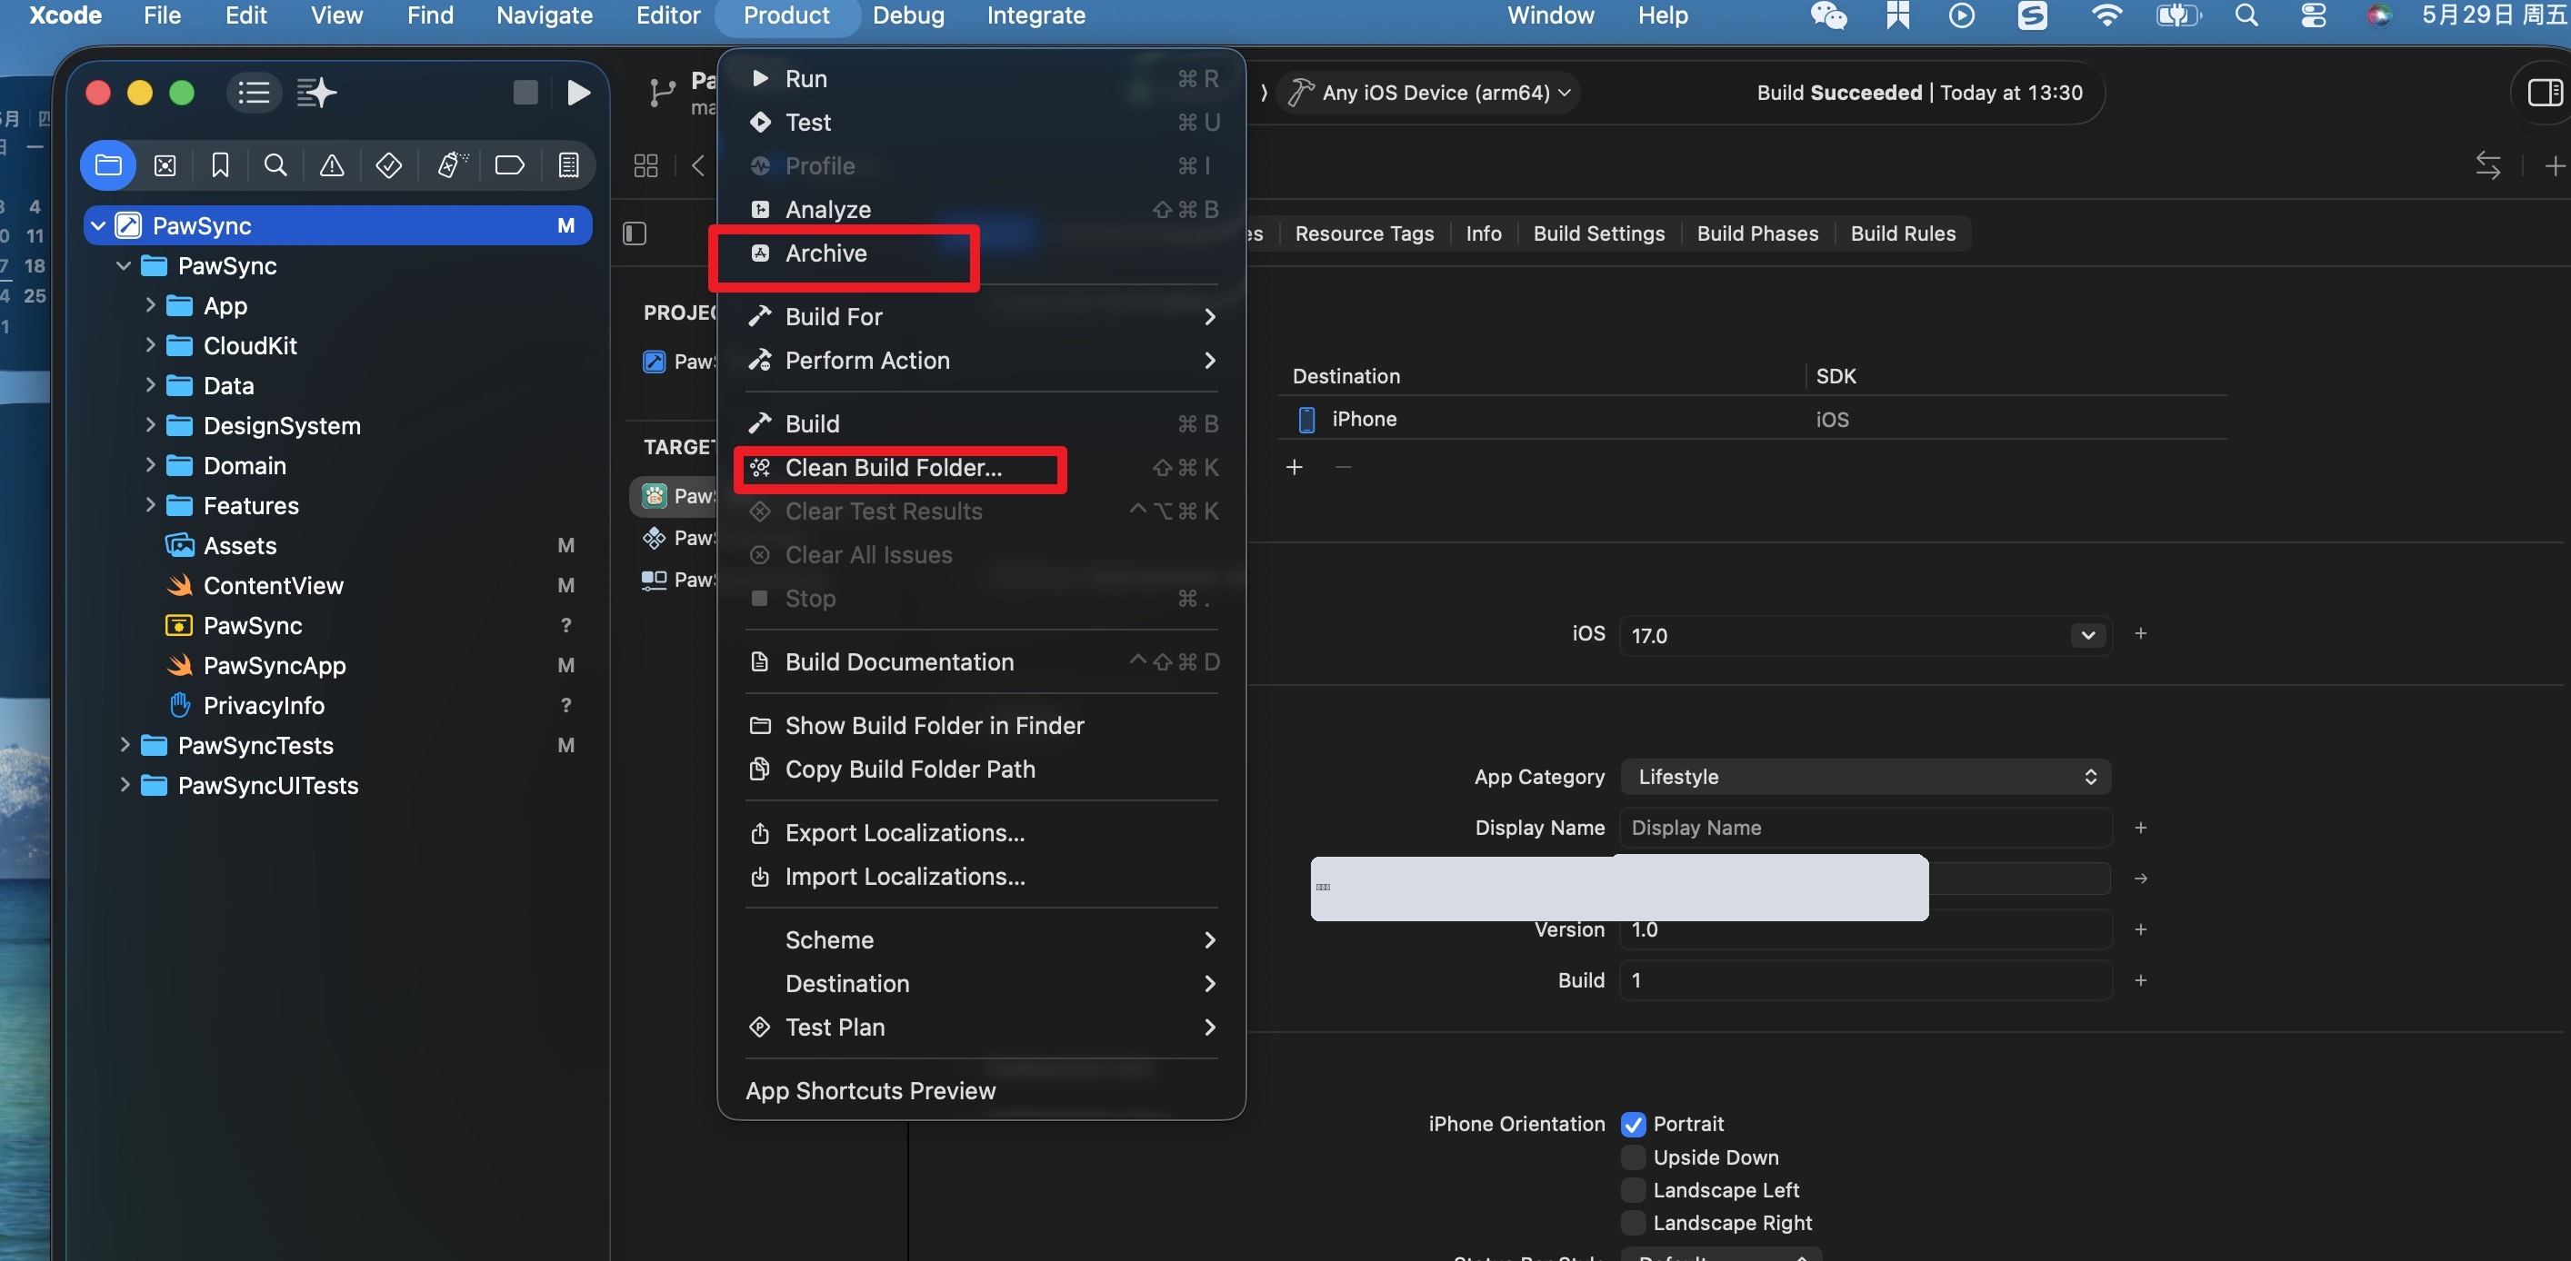The height and width of the screenshot is (1261, 2571).
Task: Toggle the inspectors panel icon
Action: click(2544, 93)
